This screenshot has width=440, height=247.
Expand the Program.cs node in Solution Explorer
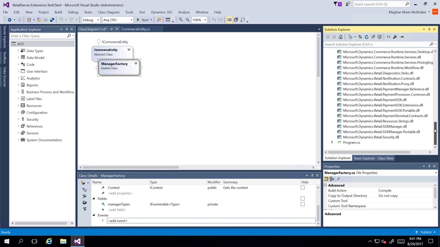(x=332, y=142)
